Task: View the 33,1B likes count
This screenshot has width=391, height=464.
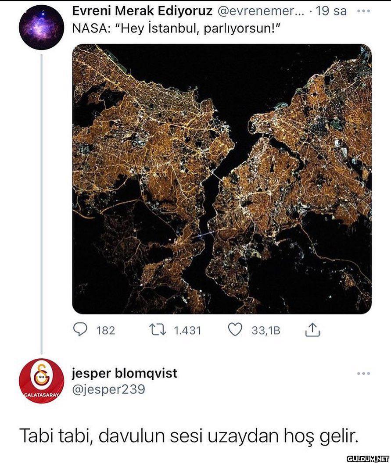Action: [x=266, y=330]
